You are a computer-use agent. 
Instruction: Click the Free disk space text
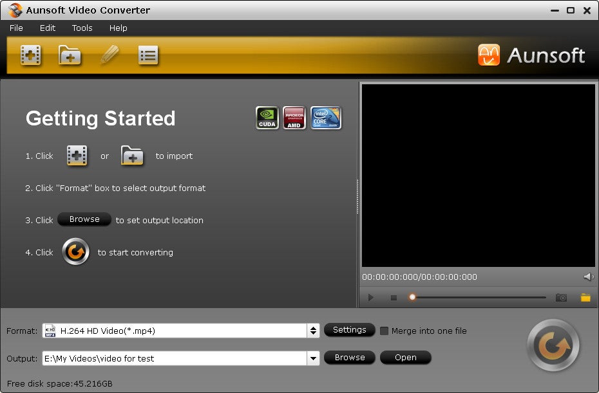coord(60,383)
